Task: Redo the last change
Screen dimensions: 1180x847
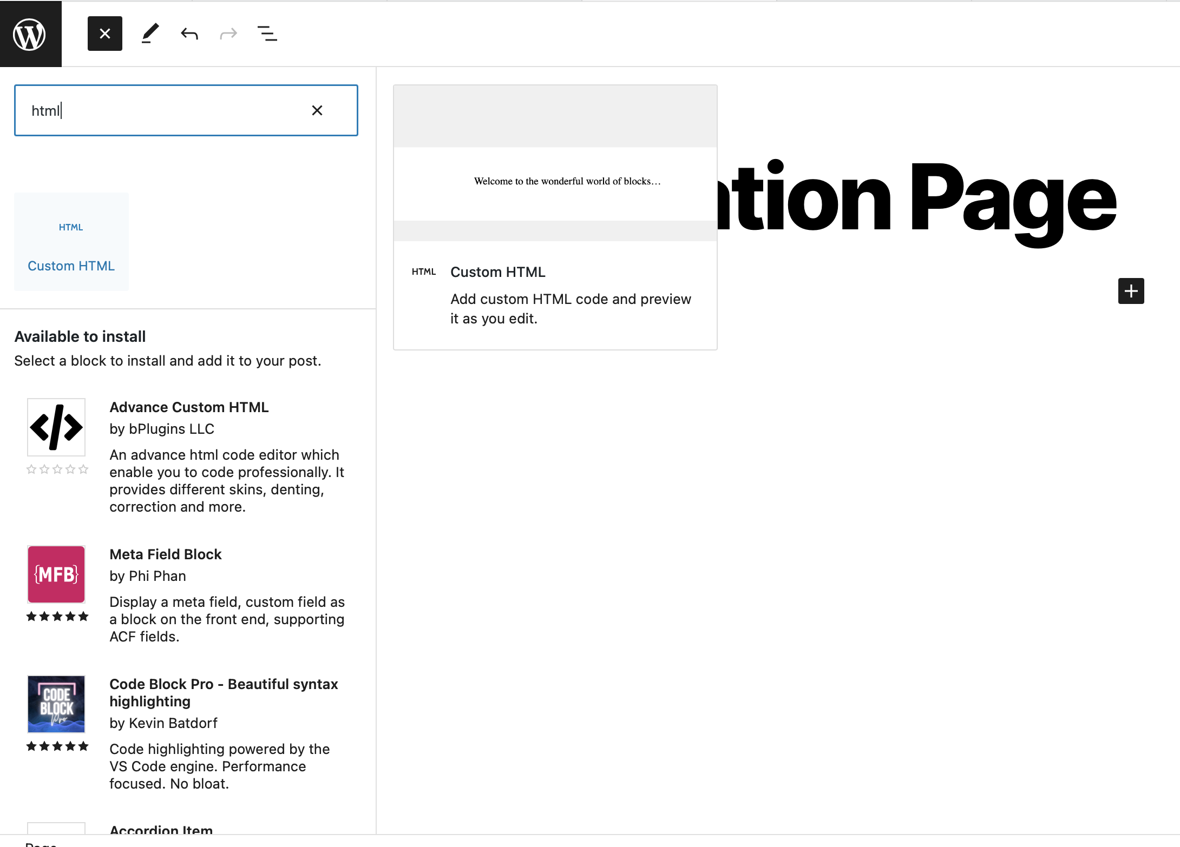Action: (x=228, y=33)
